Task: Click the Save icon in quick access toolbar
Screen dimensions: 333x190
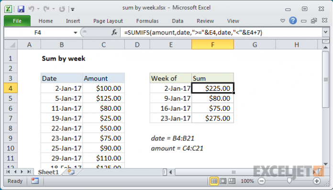Action: (x=21, y=9)
